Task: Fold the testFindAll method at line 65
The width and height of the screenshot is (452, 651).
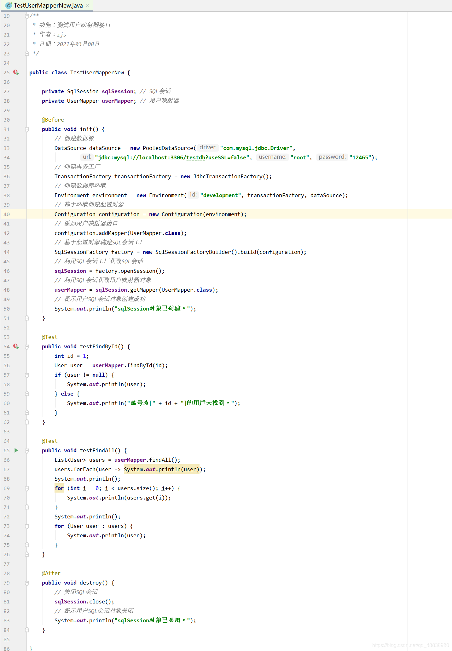Action: tap(27, 451)
